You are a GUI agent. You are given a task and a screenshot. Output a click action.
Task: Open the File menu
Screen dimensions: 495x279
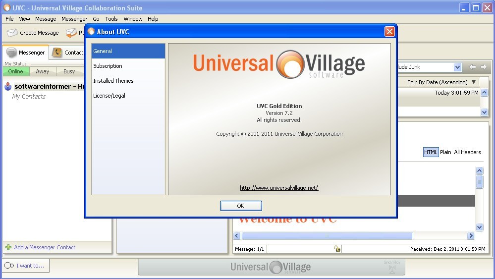pos(9,19)
